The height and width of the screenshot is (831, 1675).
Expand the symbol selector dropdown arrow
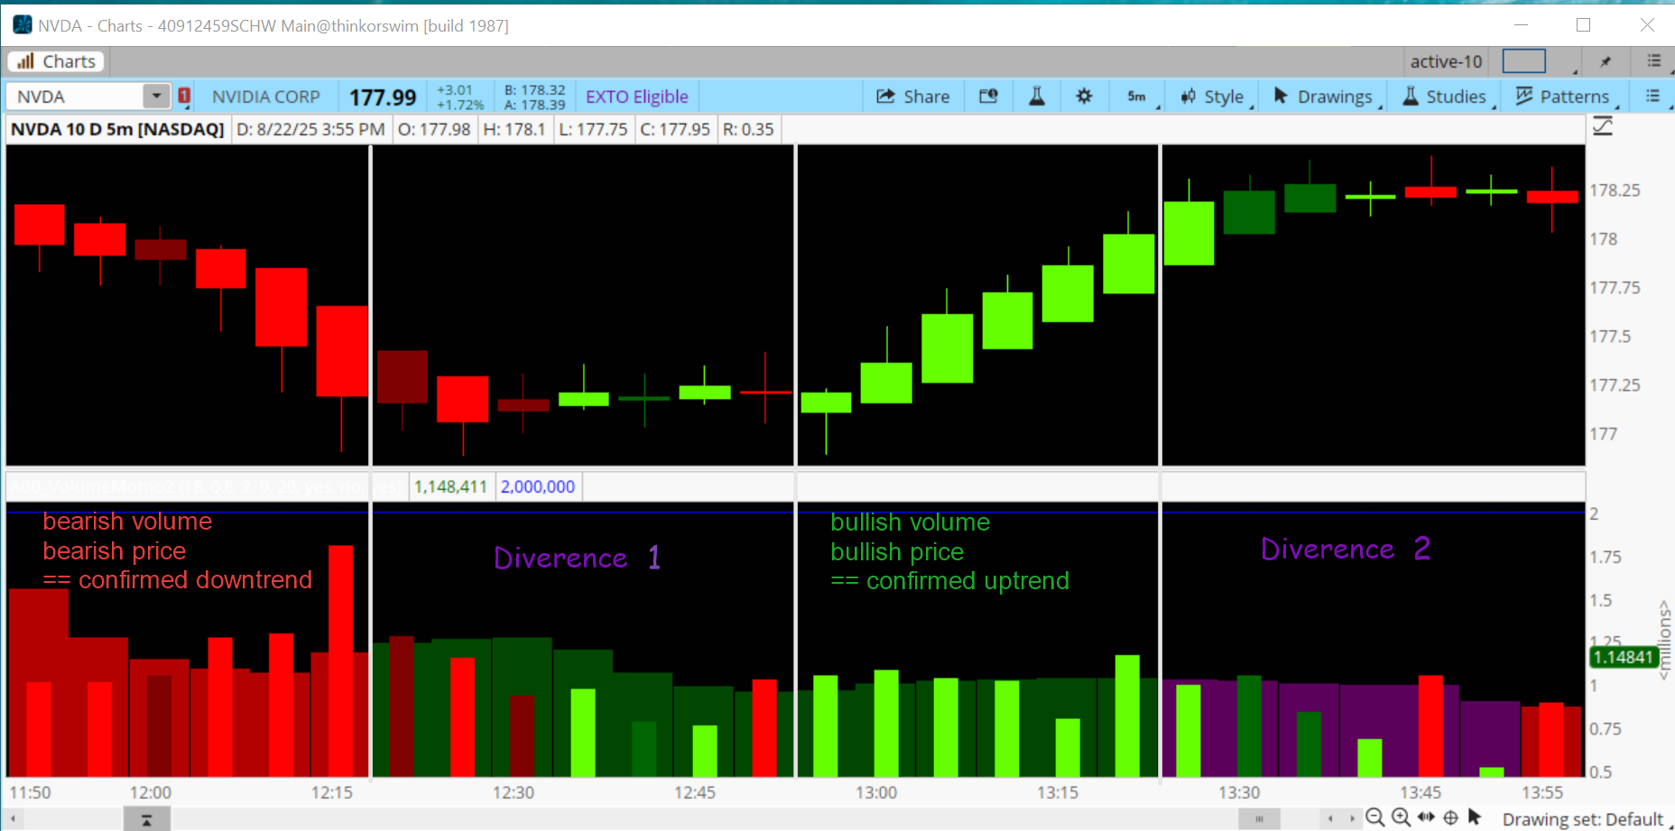[x=157, y=96]
